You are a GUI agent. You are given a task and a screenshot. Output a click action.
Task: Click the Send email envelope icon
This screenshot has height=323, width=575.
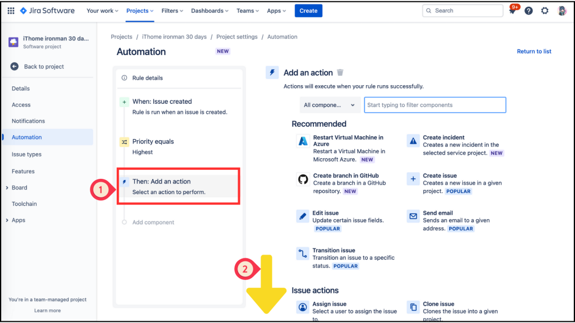413,216
